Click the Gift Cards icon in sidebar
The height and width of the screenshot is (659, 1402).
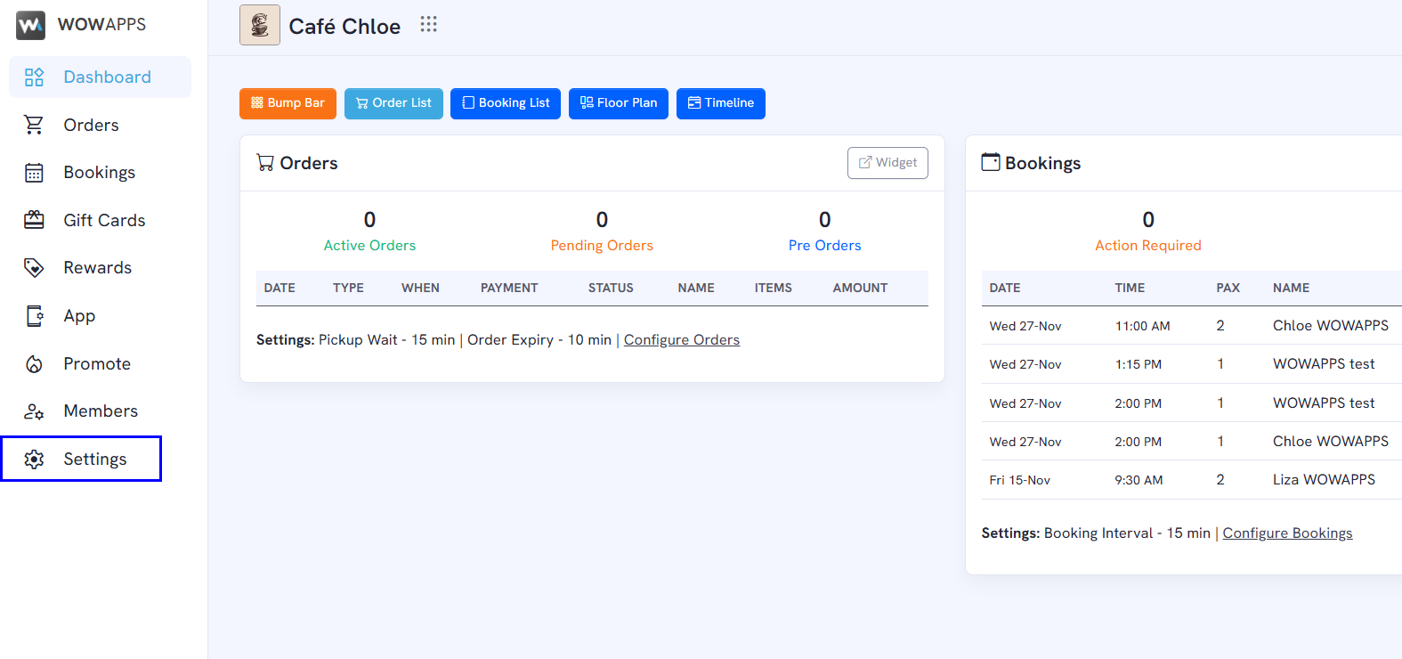coord(34,220)
